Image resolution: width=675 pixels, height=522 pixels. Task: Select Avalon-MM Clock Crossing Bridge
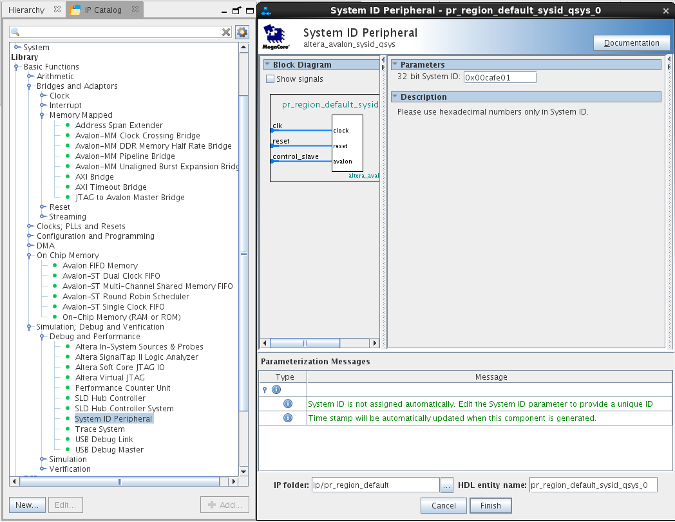point(137,136)
